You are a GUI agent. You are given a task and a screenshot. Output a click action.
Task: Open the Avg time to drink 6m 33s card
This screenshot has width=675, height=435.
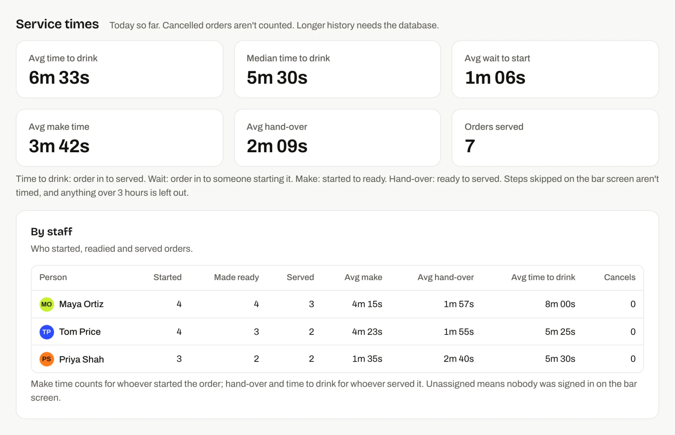[120, 69]
